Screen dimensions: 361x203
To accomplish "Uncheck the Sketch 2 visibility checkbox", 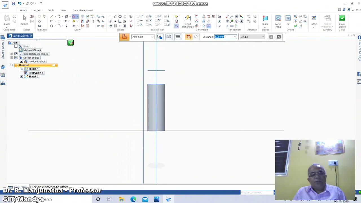I will click(x=21, y=77).
